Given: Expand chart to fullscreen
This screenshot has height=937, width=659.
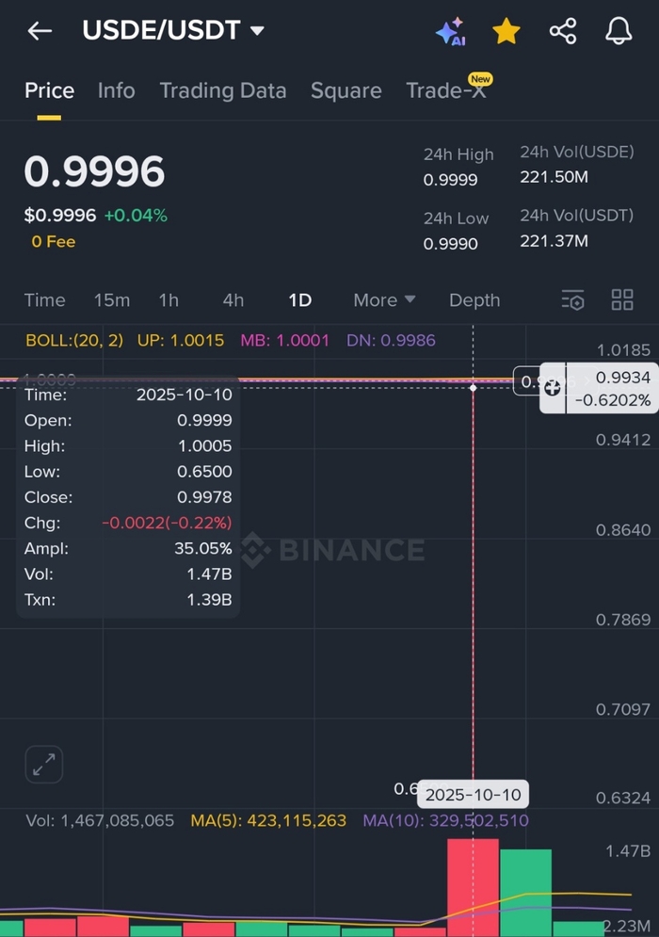Looking at the screenshot, I should pyautogui.click(x=43, y=766).
